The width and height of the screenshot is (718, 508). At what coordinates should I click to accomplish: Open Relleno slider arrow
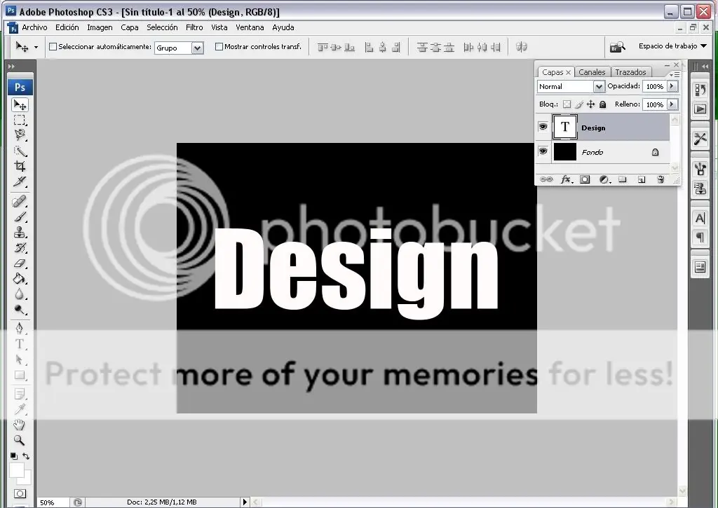point(672,104)
